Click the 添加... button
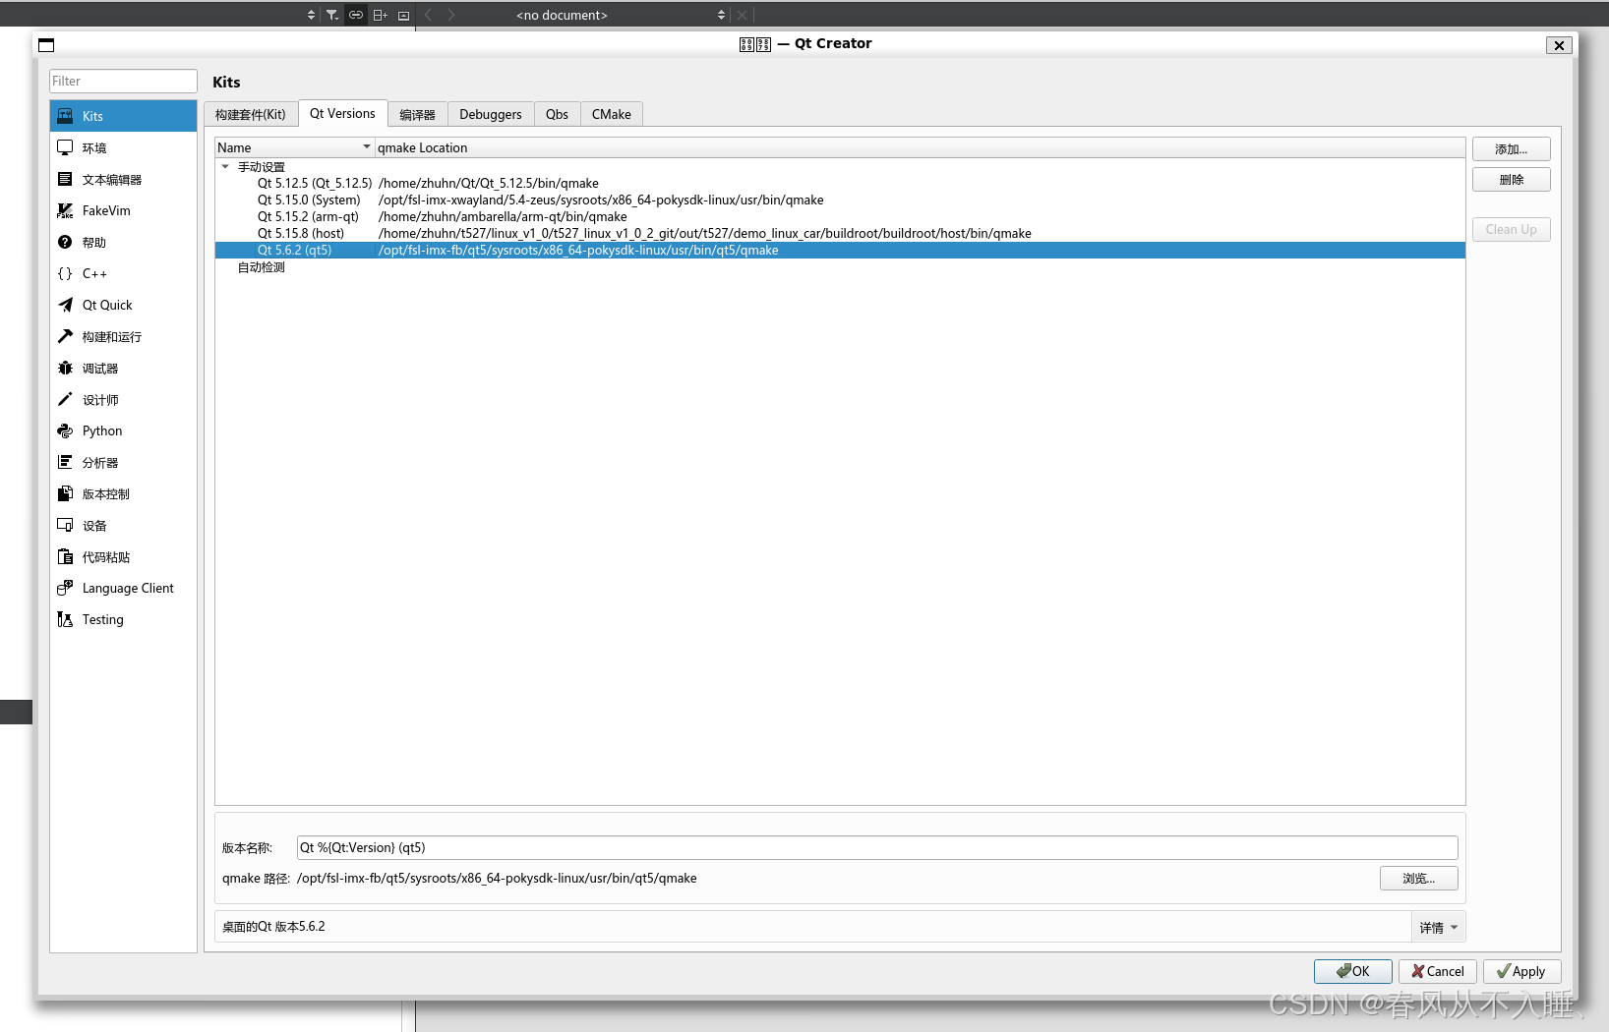Screen dimensions: 1609x1032 [1512, 149]
